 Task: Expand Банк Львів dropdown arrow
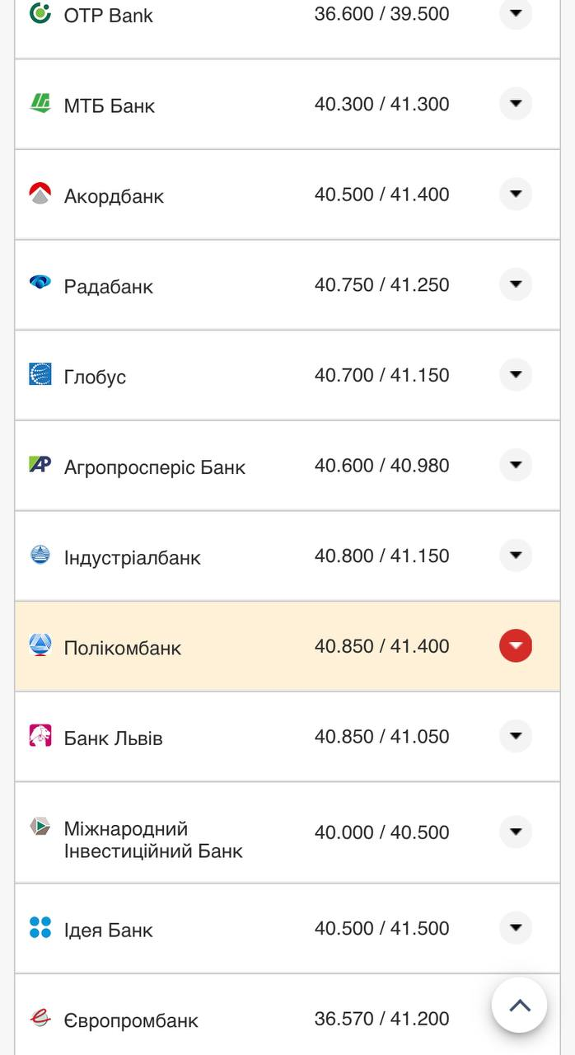[x=516, y=736]
